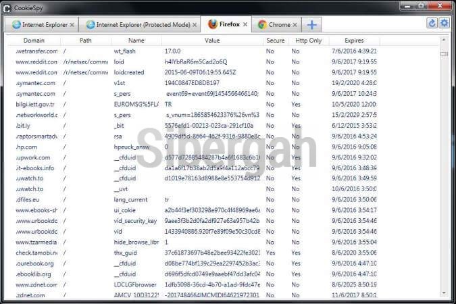This screenshot has height=304, width=456.
Task: Close the Chrome tab
Action: coord(295,25)
